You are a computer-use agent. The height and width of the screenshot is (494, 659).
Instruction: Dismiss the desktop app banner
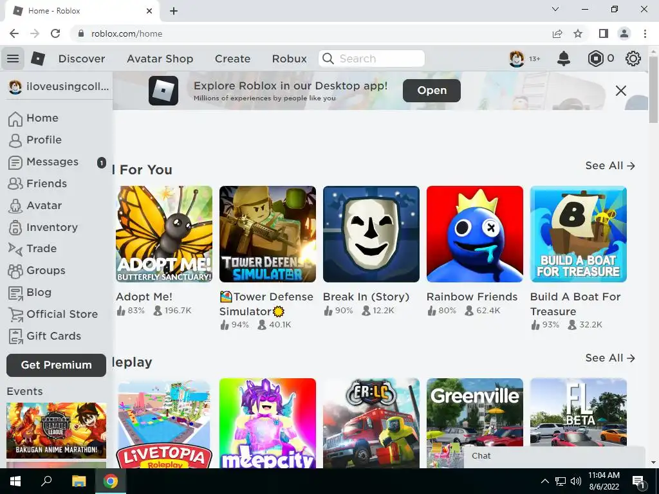pos(621,91)
